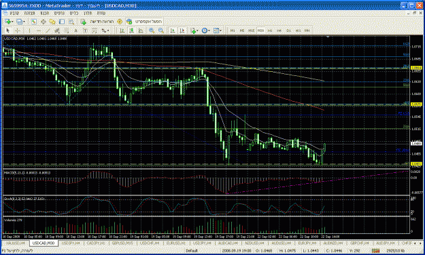Viewport: 425px width, 255px height.
Task: Open the Navigator panel icon
Action: [52, 22]
